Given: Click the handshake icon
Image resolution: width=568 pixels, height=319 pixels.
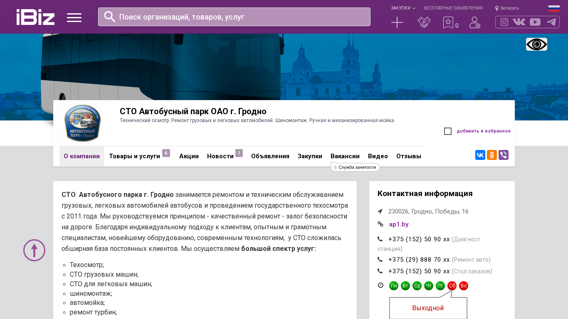Looking at the screenshot, I should coord(424,22).
